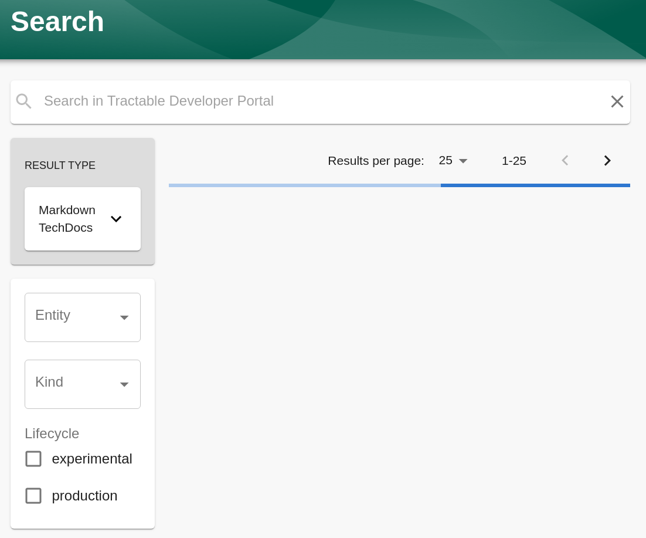The image size is (646, 538).
Task: Expand the Entity filter dropdown
Action: (82, 317)
